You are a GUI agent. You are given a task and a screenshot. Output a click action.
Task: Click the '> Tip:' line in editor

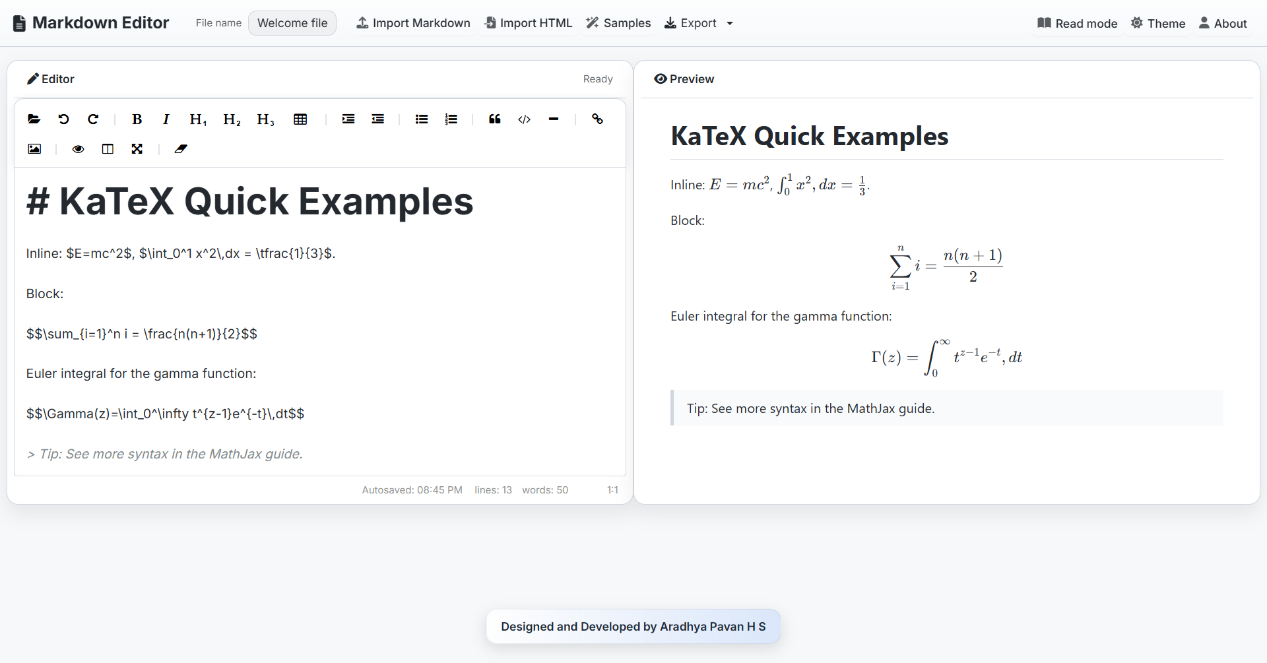[x=164, y=454]
